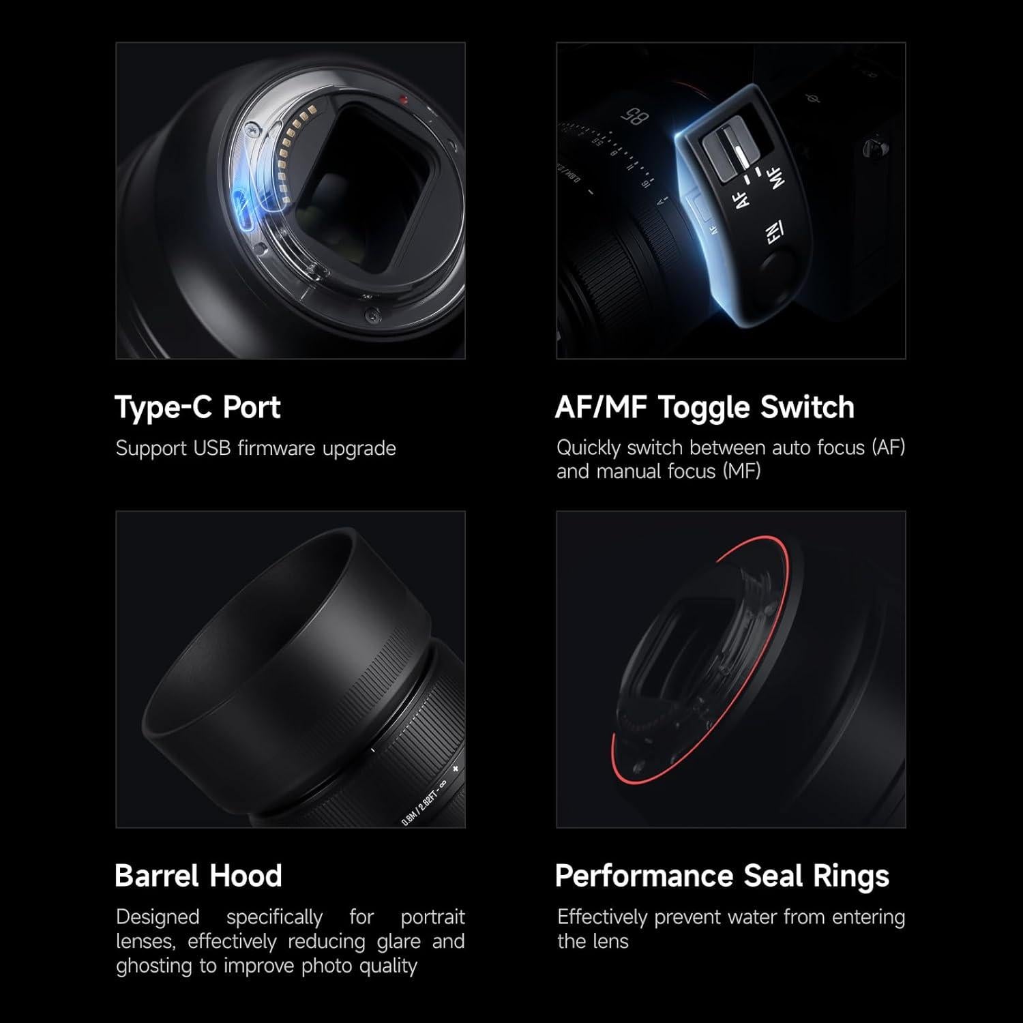
Task: Click the Barrel Hood heading
Action: [x=198, y=876]
